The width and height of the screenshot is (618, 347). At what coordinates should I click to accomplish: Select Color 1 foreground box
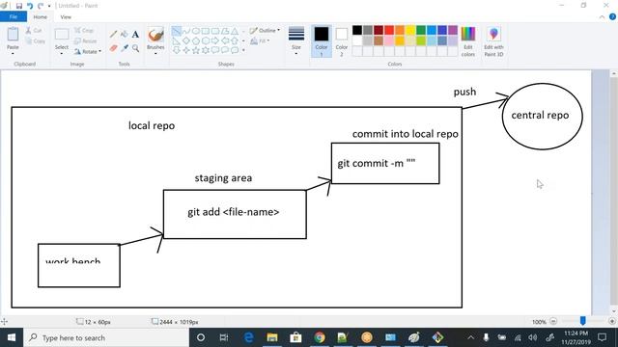pyautogui.click(x=322, y=41)
